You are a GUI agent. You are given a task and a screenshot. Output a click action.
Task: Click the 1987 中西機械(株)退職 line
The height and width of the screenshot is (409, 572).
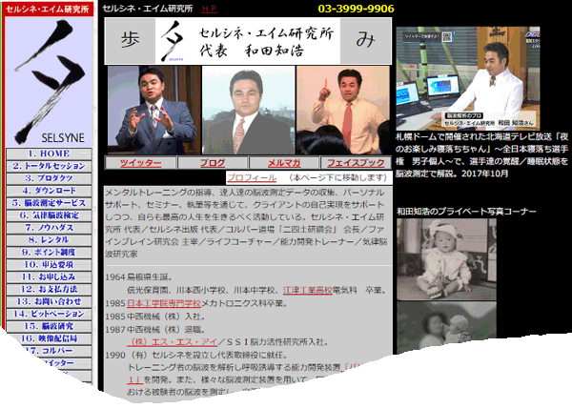tap(155, 330)
